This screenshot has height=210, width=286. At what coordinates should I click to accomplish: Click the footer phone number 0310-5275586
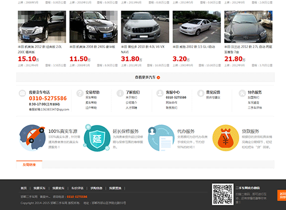point(77,197)
